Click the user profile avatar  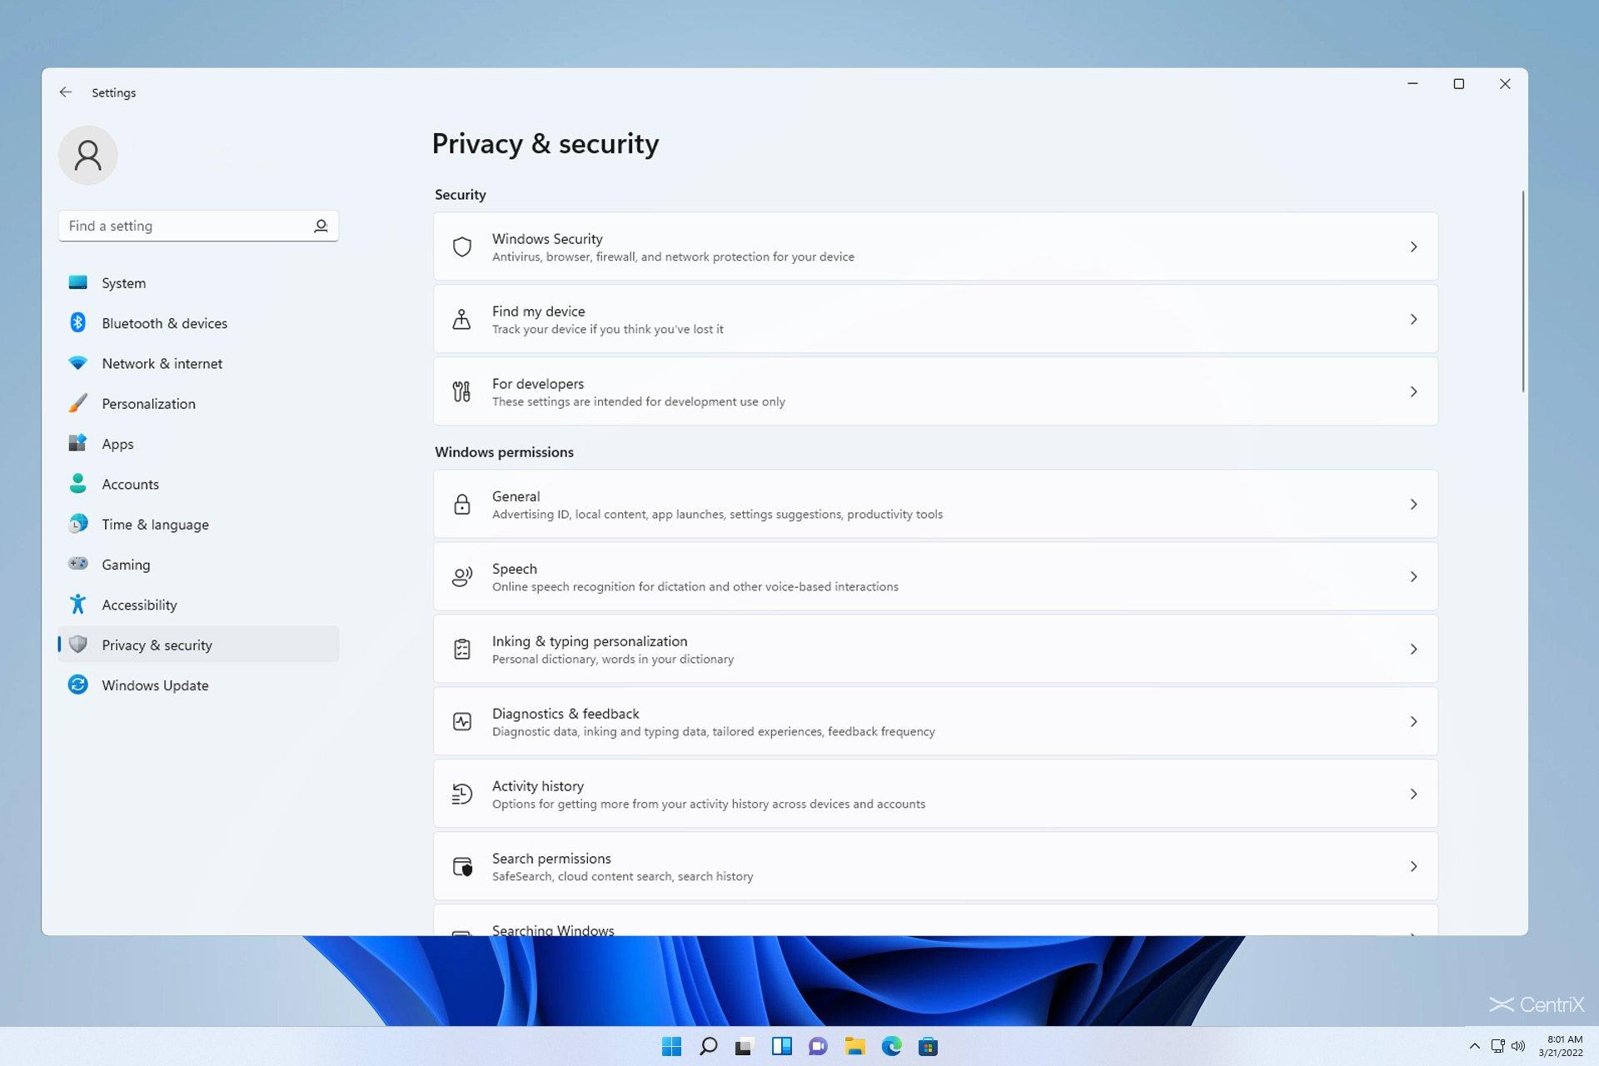click(87, 156)
